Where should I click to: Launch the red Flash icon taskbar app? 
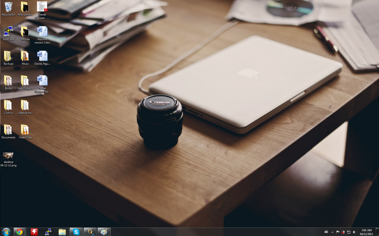34,232
